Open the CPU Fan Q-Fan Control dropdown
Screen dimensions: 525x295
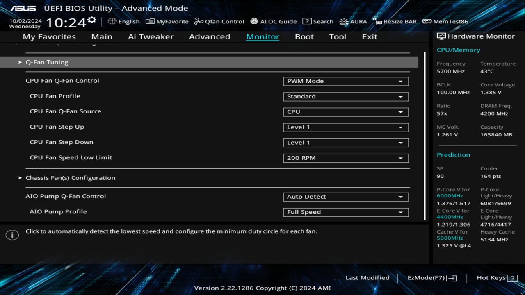[x=346, y=81]
